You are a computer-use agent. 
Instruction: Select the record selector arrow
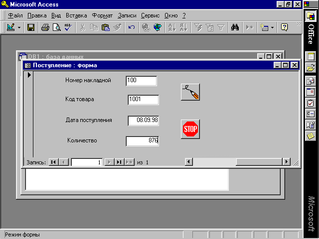(29, 75)
